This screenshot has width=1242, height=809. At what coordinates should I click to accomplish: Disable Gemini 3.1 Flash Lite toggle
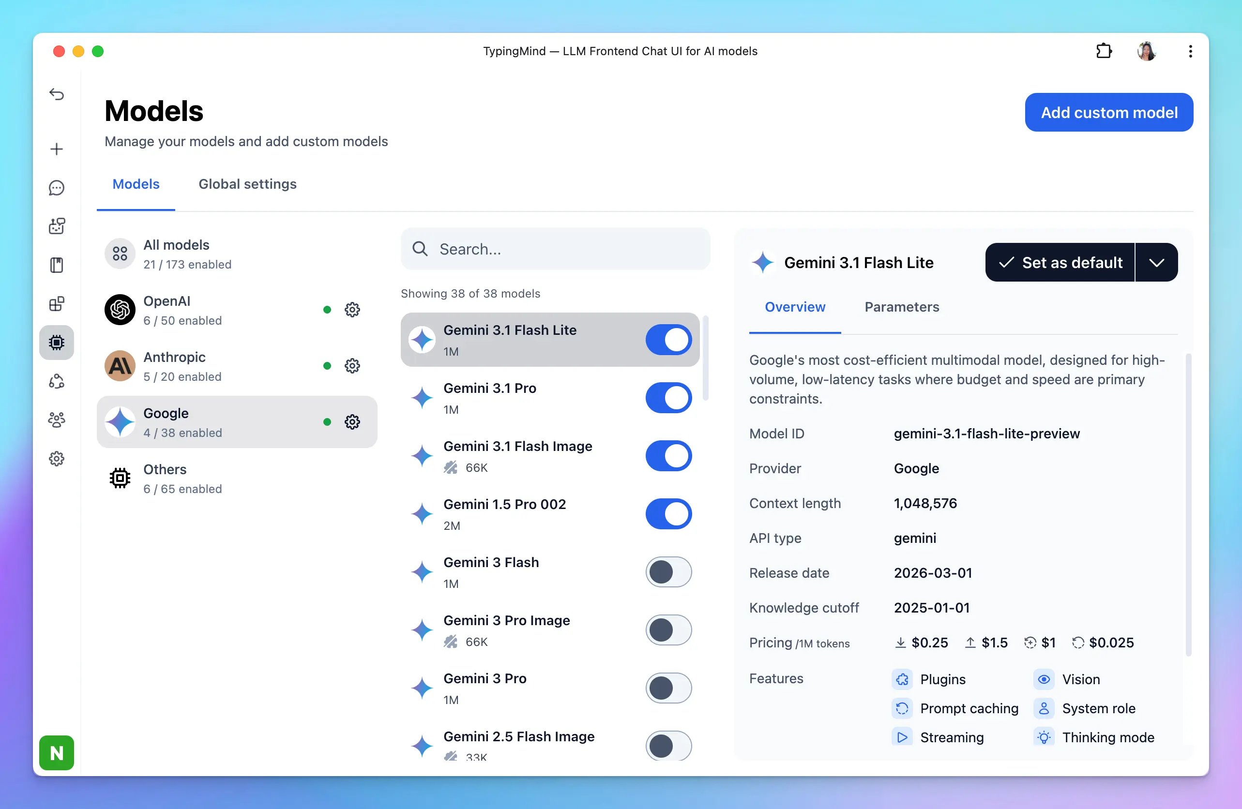(668, 340)
